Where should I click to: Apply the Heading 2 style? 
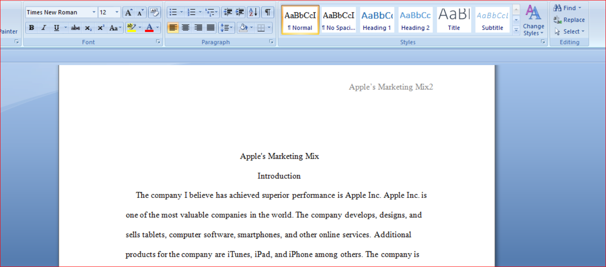coord(416,20)
